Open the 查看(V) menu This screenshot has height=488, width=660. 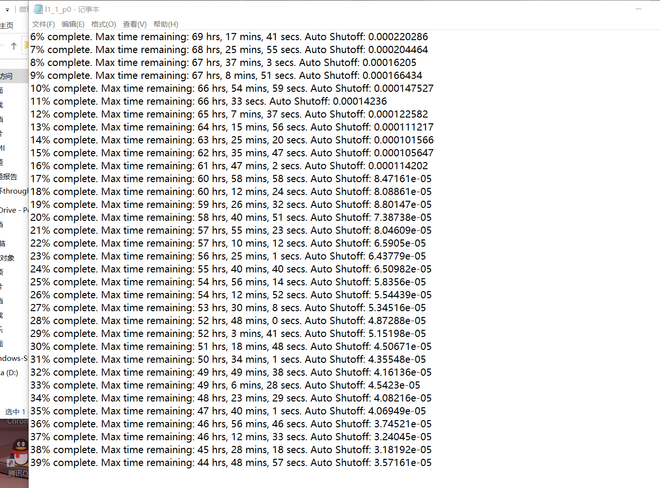[x=135, y=24]
